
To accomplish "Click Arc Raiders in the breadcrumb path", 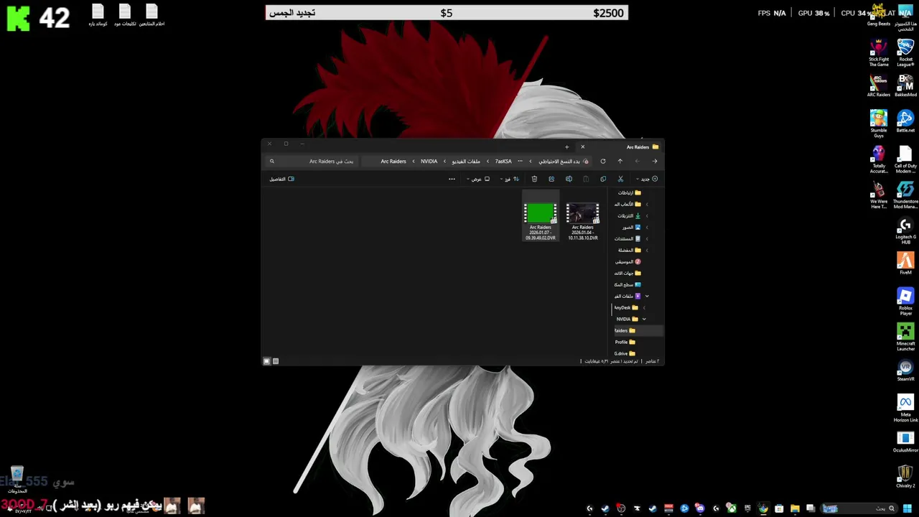I will click(393, 161).
